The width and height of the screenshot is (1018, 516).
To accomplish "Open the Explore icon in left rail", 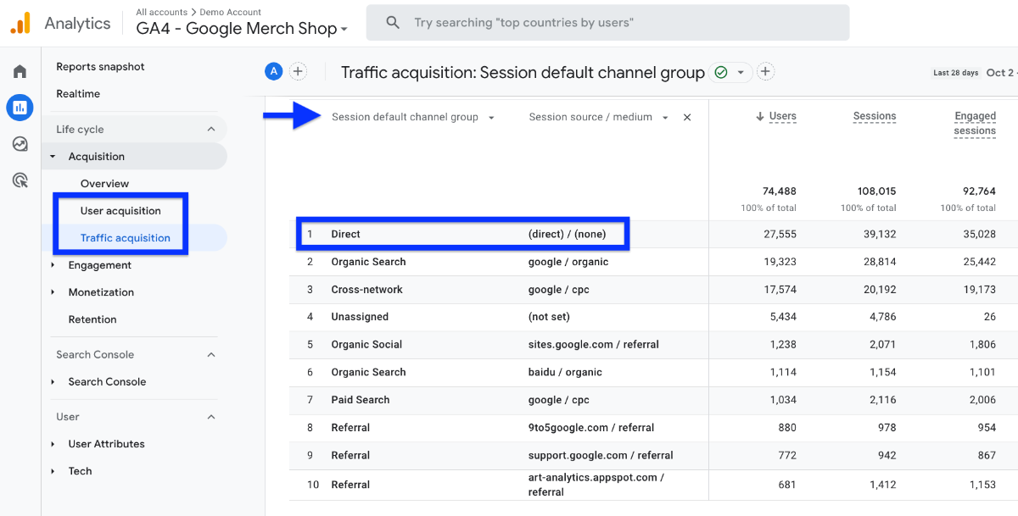I will click(x=20, y=144).
